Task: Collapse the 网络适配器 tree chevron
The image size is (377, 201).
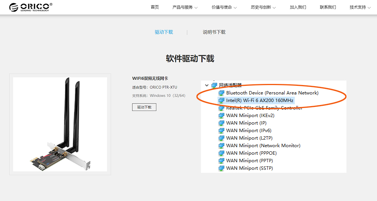Action: click(207, 85)
